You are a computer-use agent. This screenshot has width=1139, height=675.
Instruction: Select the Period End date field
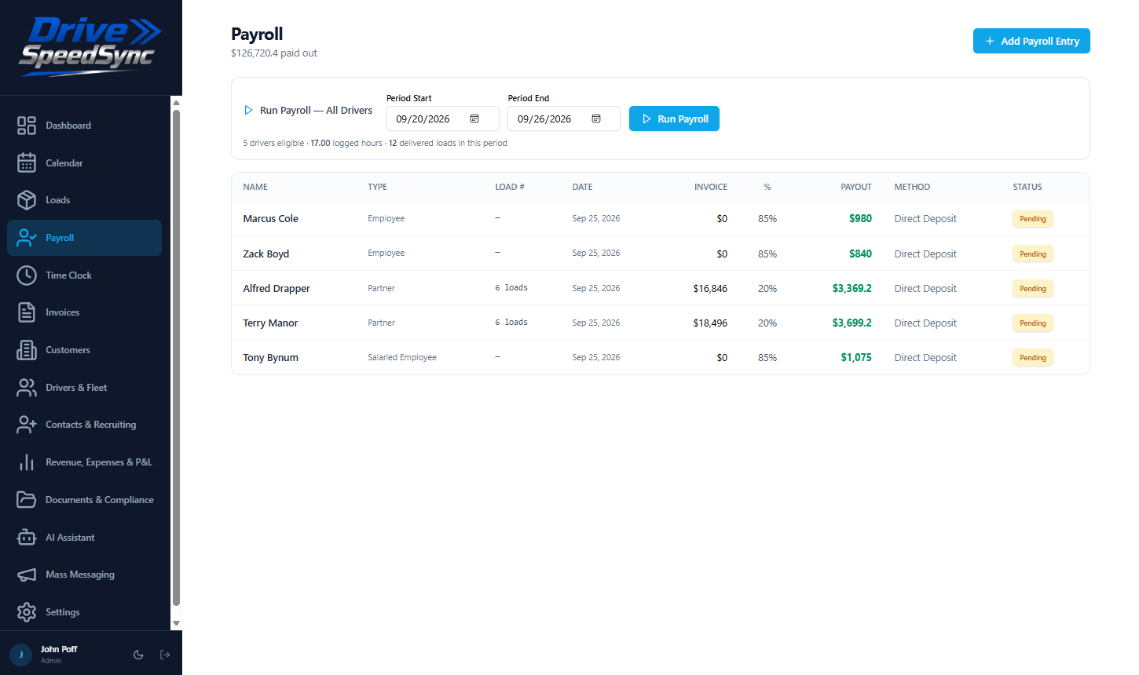point(564,119)
